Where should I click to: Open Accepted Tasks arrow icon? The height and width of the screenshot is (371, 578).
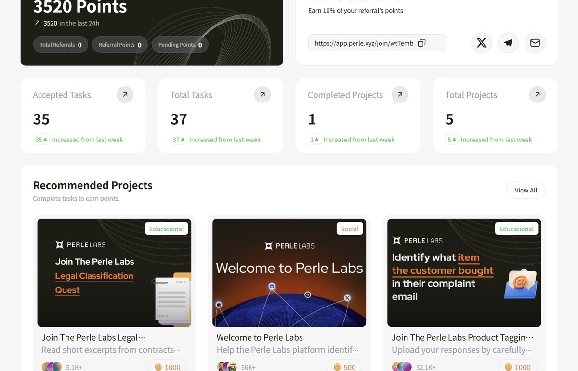click(125, 95)
